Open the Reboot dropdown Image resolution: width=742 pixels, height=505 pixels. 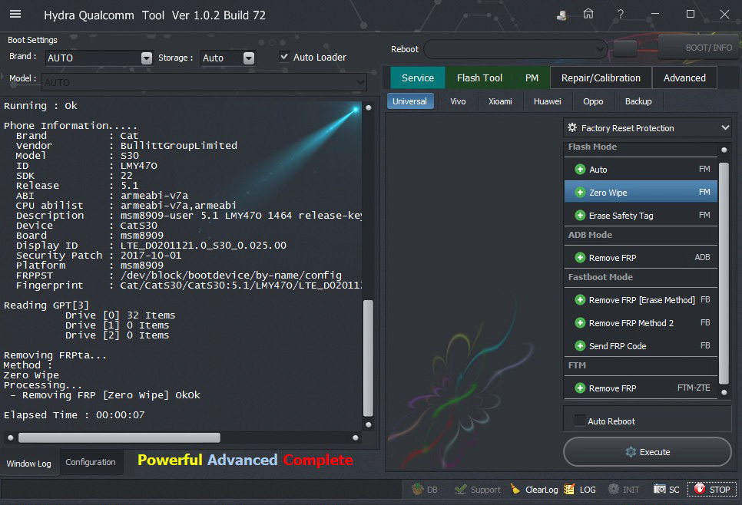tap(516, 48)
